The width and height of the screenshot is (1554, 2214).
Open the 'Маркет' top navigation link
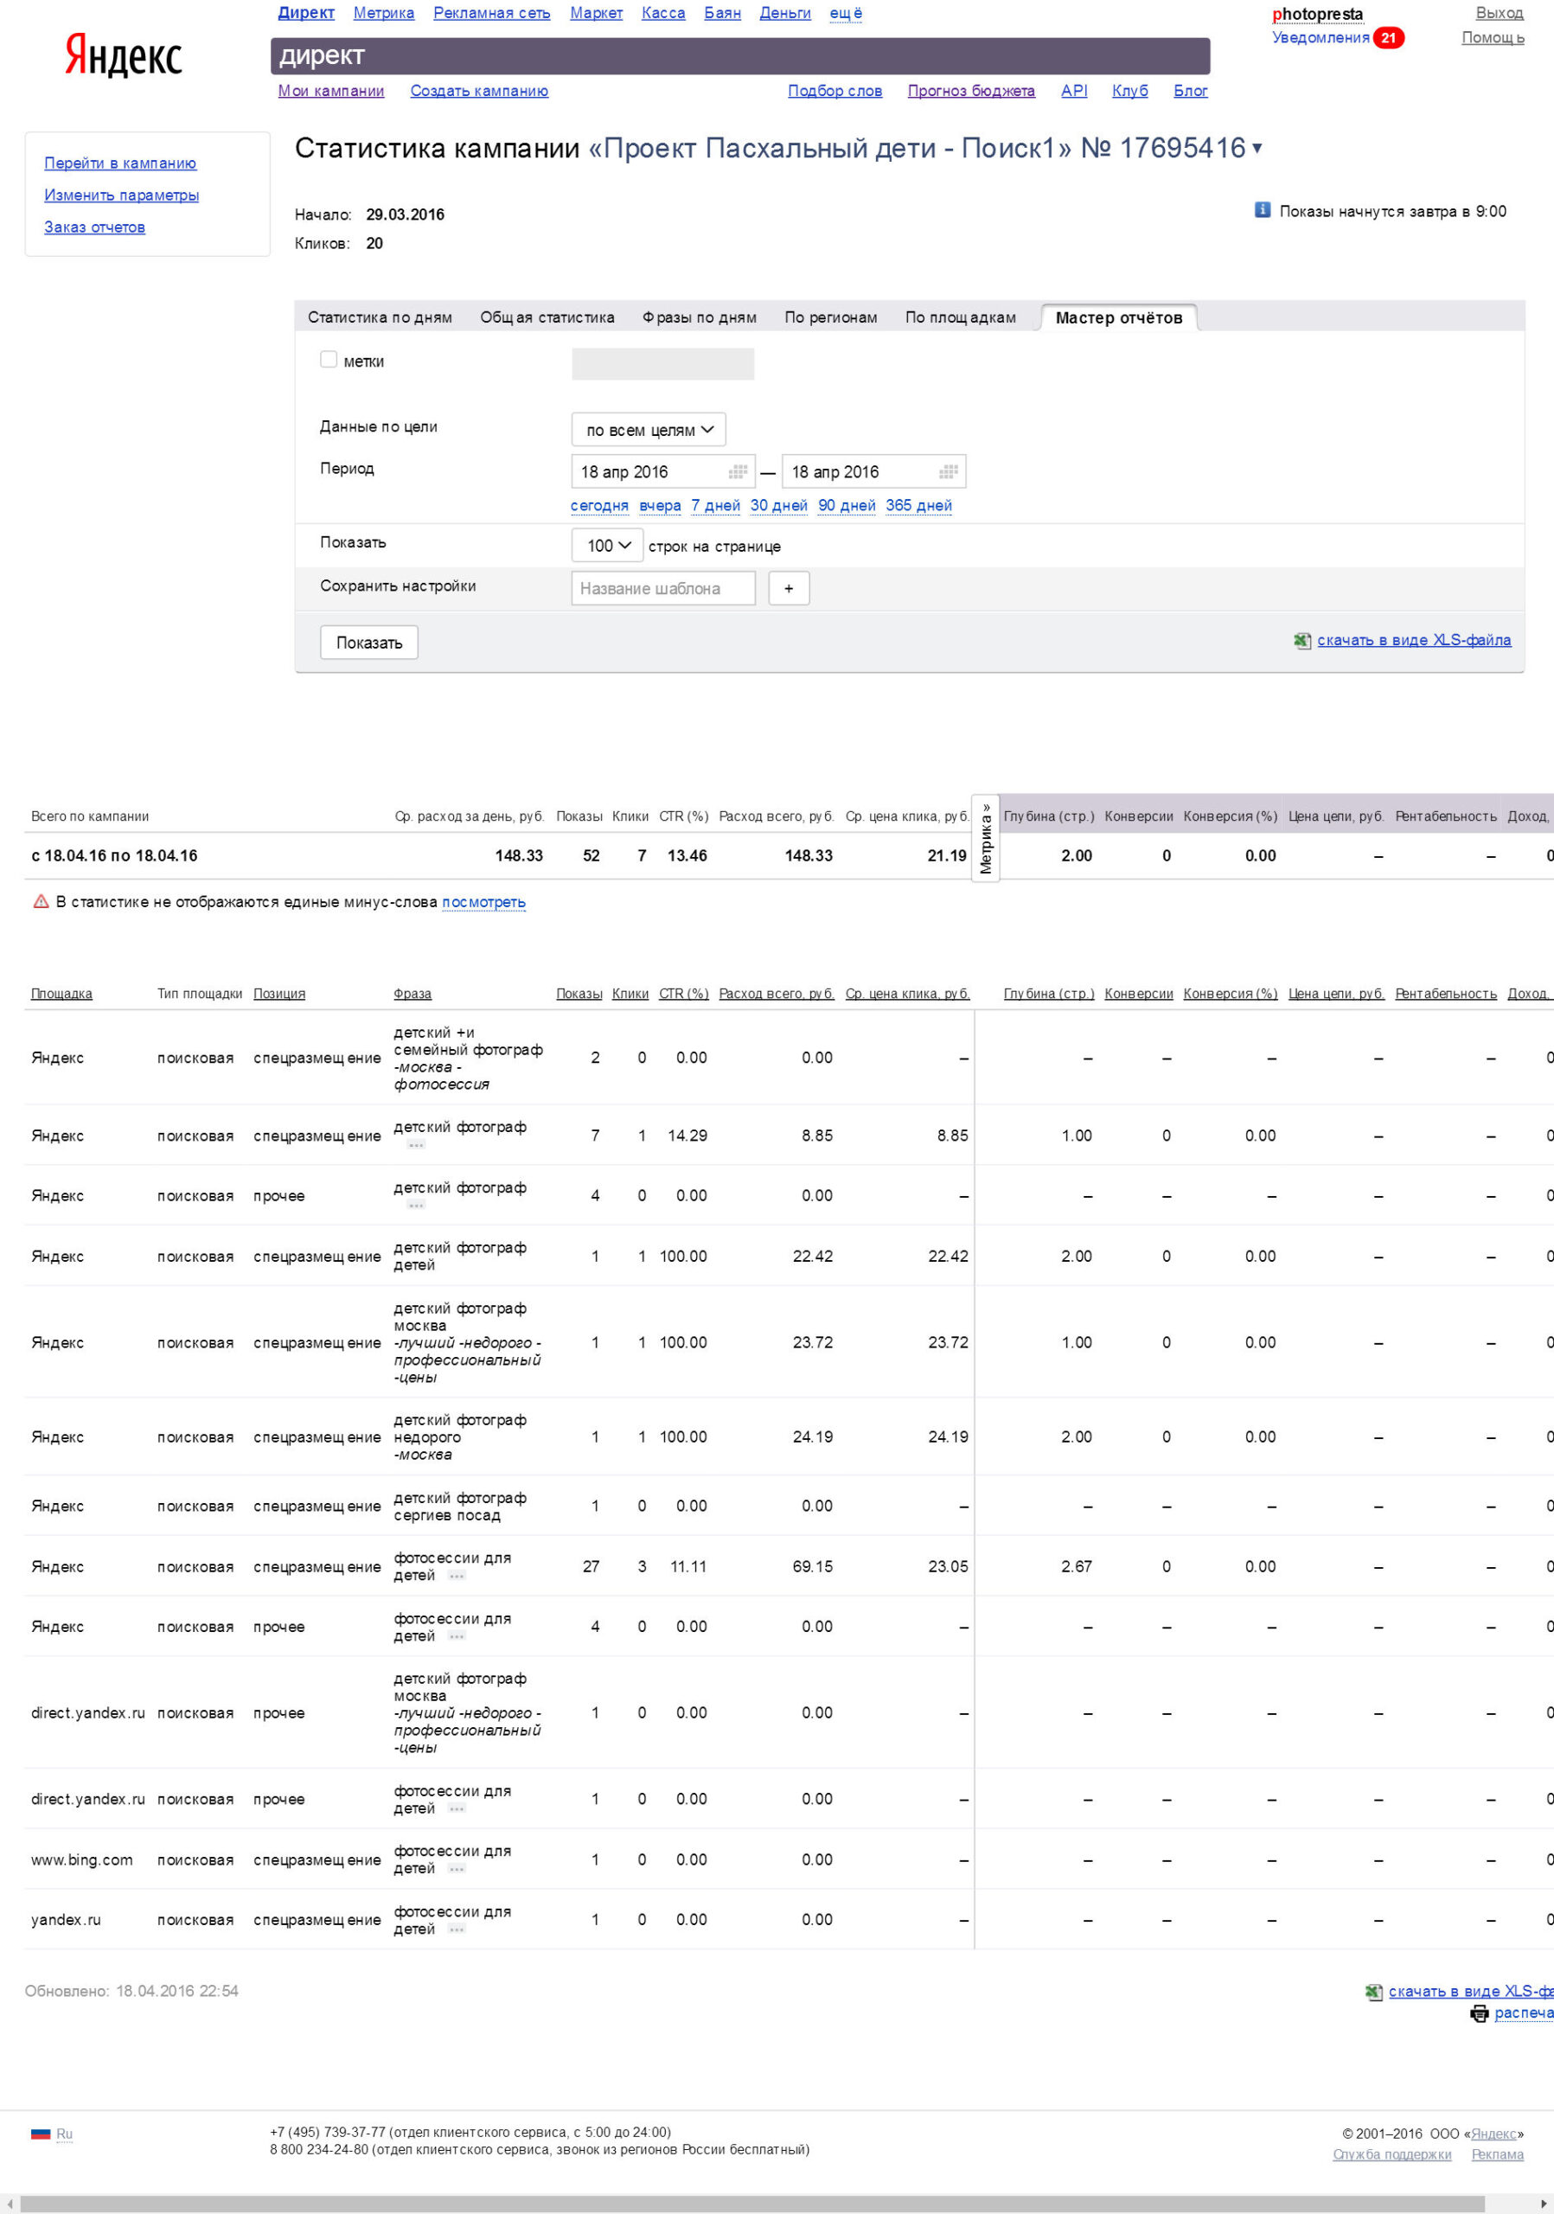click(596, 12)
